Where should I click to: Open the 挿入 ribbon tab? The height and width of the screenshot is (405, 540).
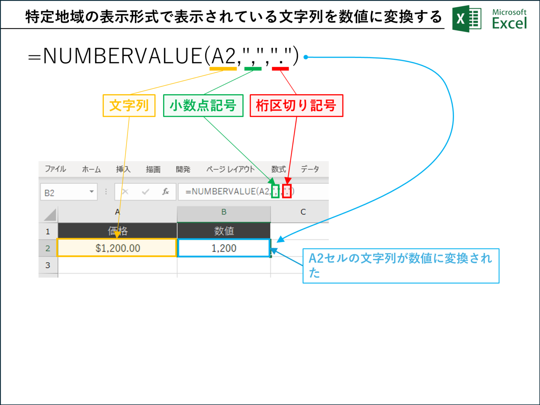(123, 169)
